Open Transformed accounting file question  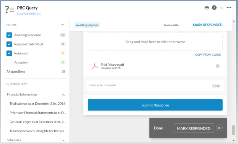point(38,131)
